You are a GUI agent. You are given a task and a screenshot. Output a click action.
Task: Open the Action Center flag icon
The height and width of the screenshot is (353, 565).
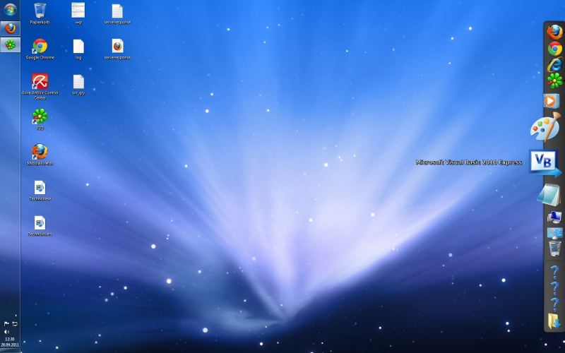pyautogui.click(x=6, y=323)
